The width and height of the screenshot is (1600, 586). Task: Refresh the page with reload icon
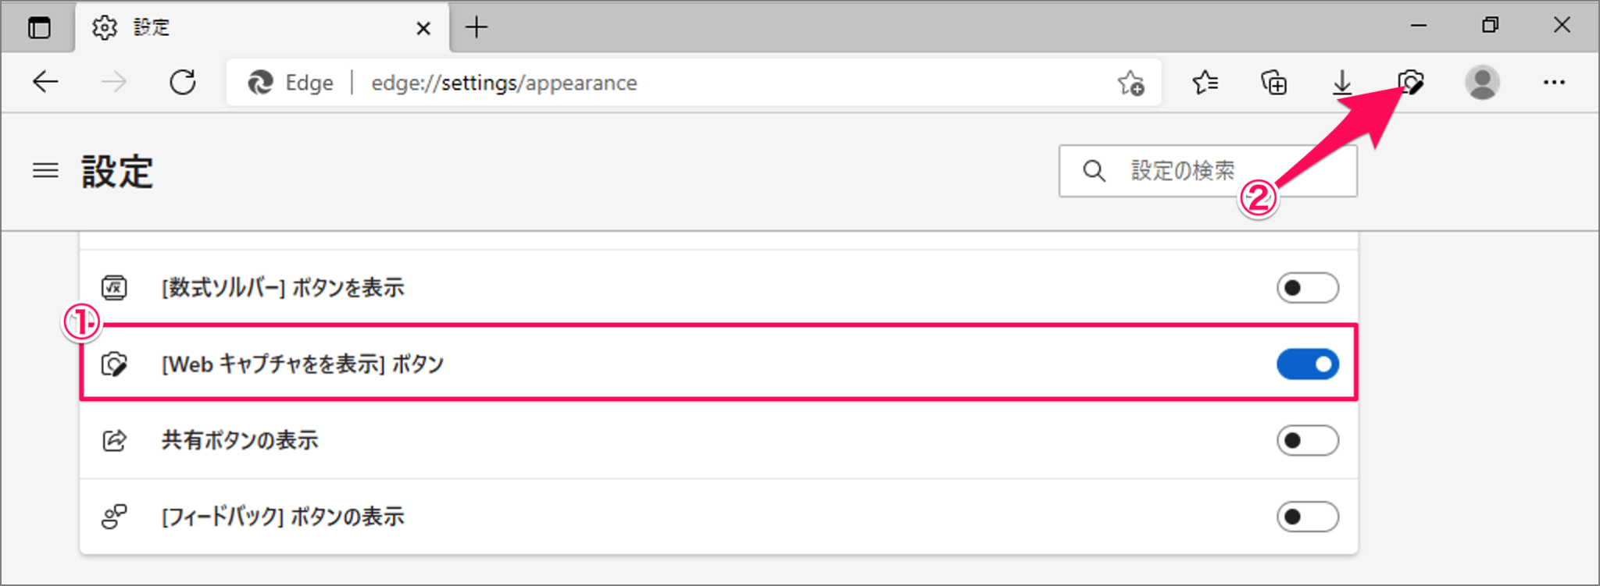[x=183, y=82]
